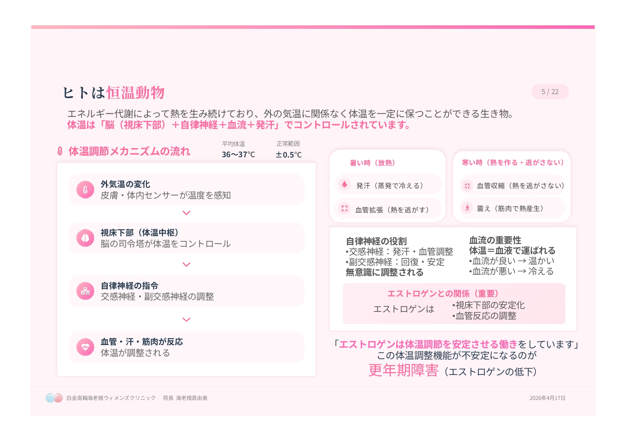Click the expand icon next to 血管拡張
626x442 pixels.
[345, 209]
